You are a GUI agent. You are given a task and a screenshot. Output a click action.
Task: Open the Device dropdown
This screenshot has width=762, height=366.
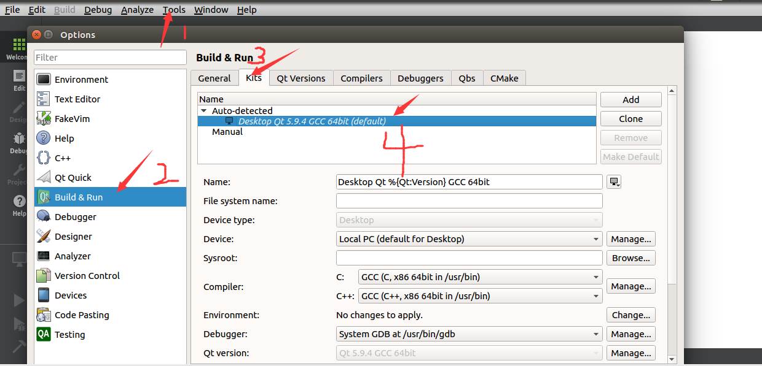(x=469, y=239)
